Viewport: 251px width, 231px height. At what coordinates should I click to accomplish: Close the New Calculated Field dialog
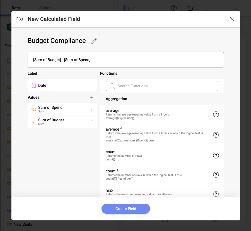pos(232,19)
